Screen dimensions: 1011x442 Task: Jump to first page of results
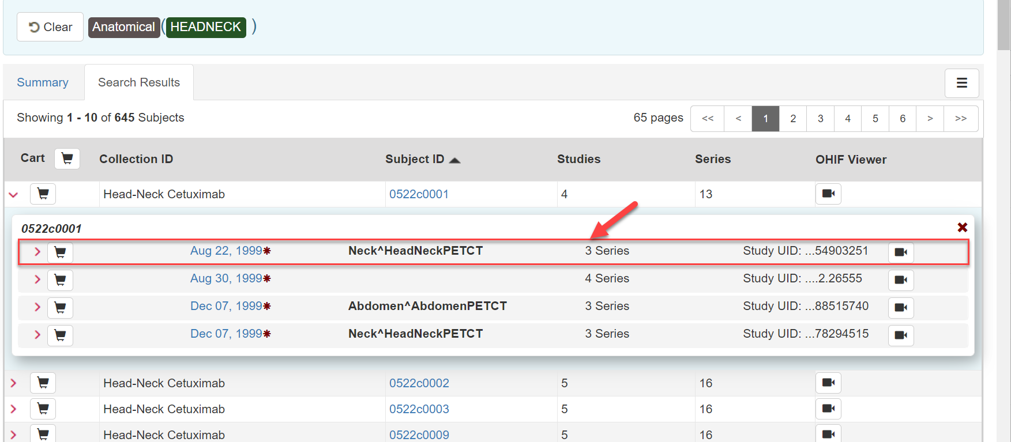tap(708, 119)
